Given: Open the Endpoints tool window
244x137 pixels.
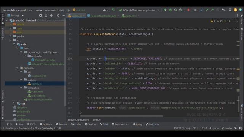Looking at the screenshot, I should click(152, 124).
